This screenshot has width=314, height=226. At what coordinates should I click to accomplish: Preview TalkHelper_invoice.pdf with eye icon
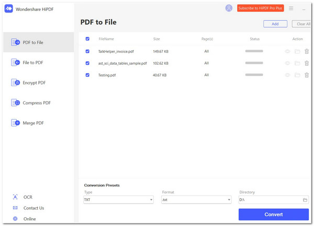[287, 52]
